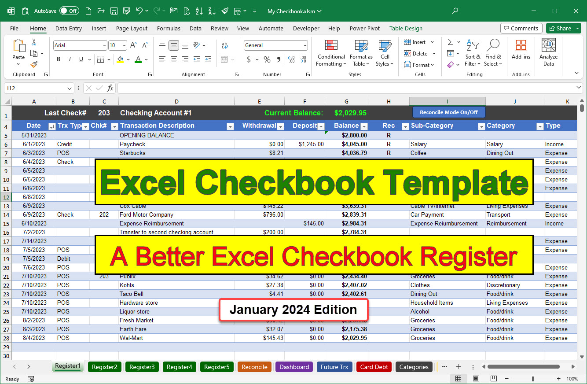Open the Analyze Data tool
The width and height of the screenshot is (587, 384).
[548, 52]
